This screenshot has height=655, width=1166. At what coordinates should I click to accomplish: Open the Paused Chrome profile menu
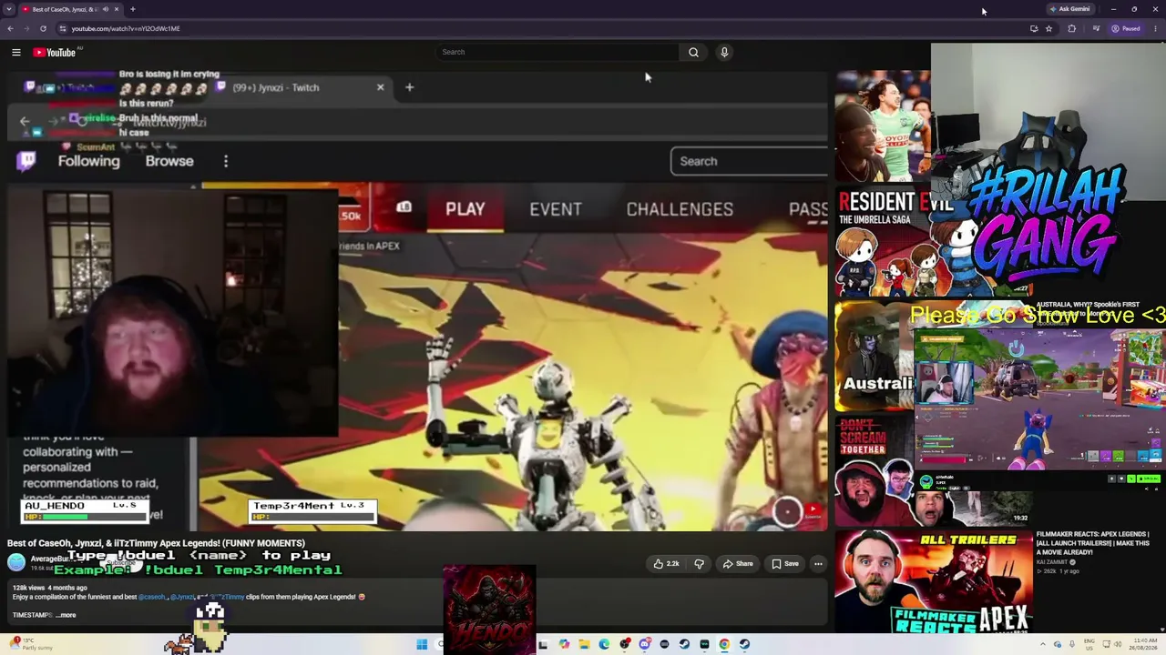[x=1126, y=28]
